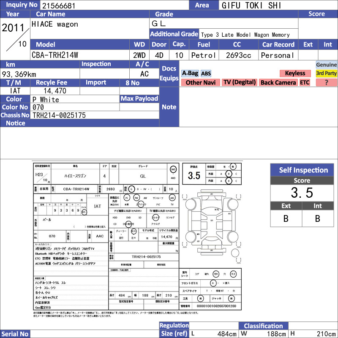Image resolution: width=338 pixels, height=338 pixels.
Task: Click the TV (Degital) badge
Action: coord(240,82)
